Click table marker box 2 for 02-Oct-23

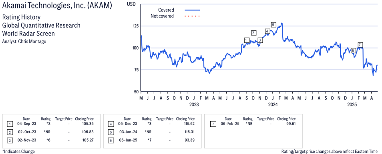coord(10,132)
